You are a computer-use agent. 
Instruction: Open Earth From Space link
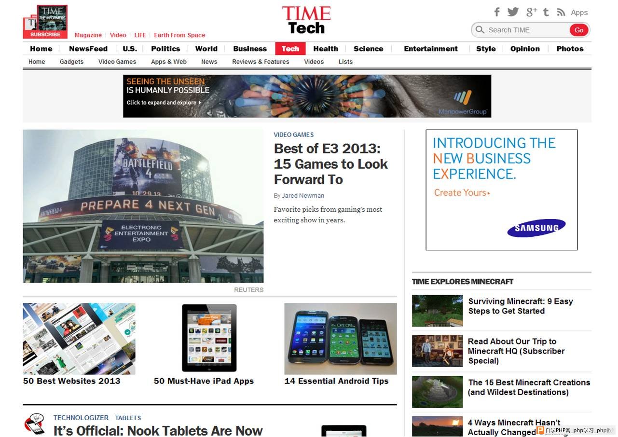tap(179, 35)
